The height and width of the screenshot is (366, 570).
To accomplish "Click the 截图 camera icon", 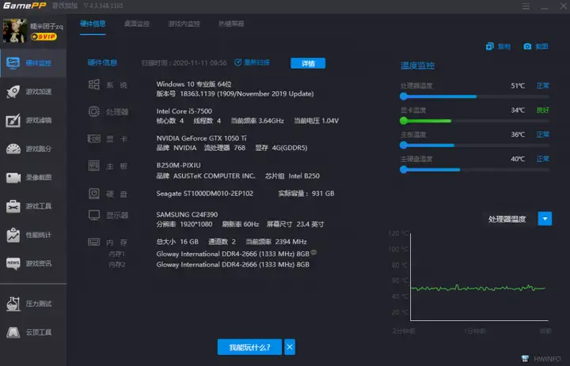I will [527, 46].
